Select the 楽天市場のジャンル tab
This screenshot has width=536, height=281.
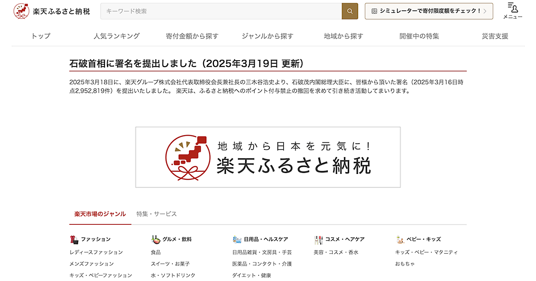click(x=100, y=214)
